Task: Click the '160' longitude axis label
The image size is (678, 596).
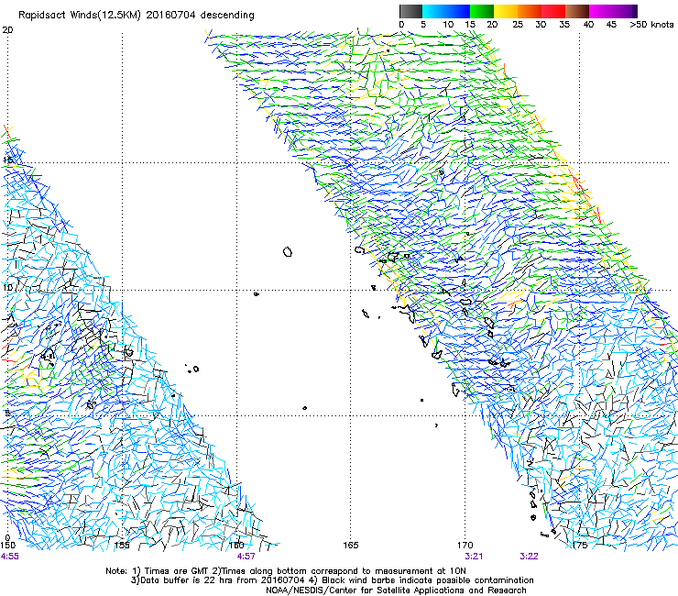Action: pyautogui.click(x=236, y=545)
